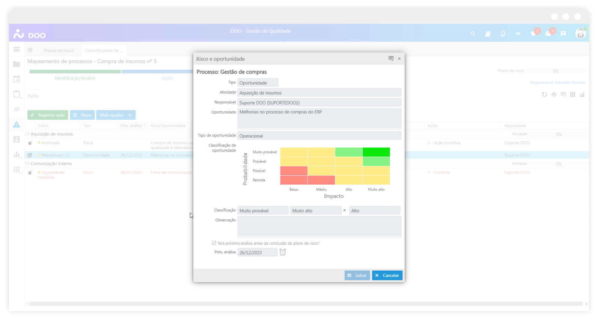This screenshot has height=320, width=598.
Task: Select the light green Provável/Muito alto cell
Action: pyautogui.click(x=376, y=161)
